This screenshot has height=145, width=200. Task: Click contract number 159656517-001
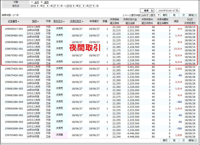(14, 29)
